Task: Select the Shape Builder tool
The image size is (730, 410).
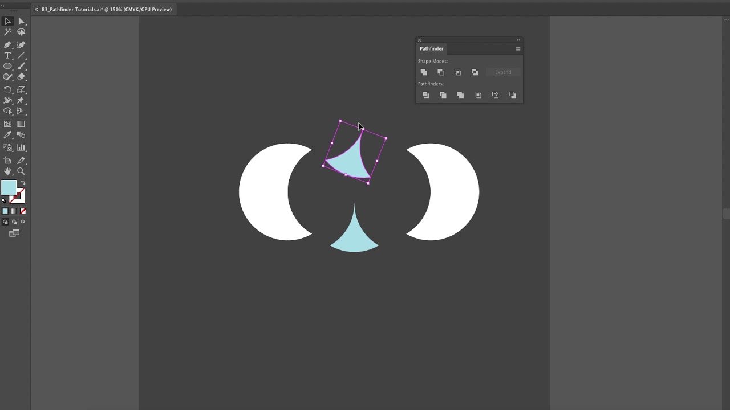Action: click(7, 111)
